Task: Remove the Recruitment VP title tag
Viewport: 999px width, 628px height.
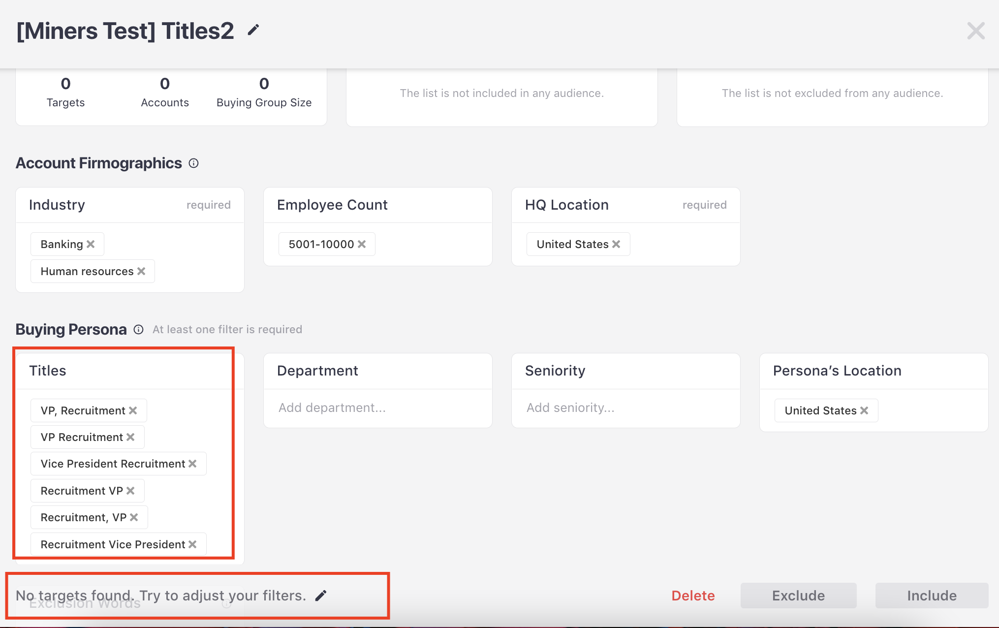Action: tap(130, 491)
